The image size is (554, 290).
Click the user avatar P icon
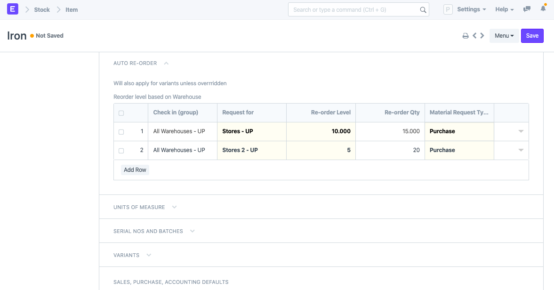(448, 9)
